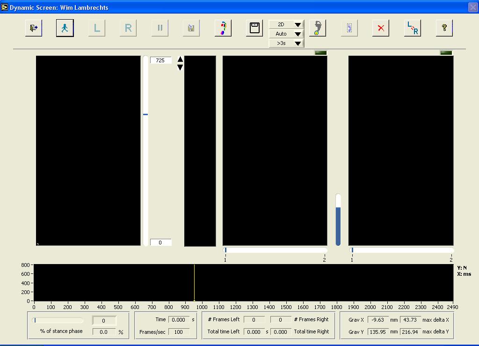Click the pressure plate ruler icon
The height and width of the screenshot is (346, 479).
pyautogui.click(x=254, y=28)
